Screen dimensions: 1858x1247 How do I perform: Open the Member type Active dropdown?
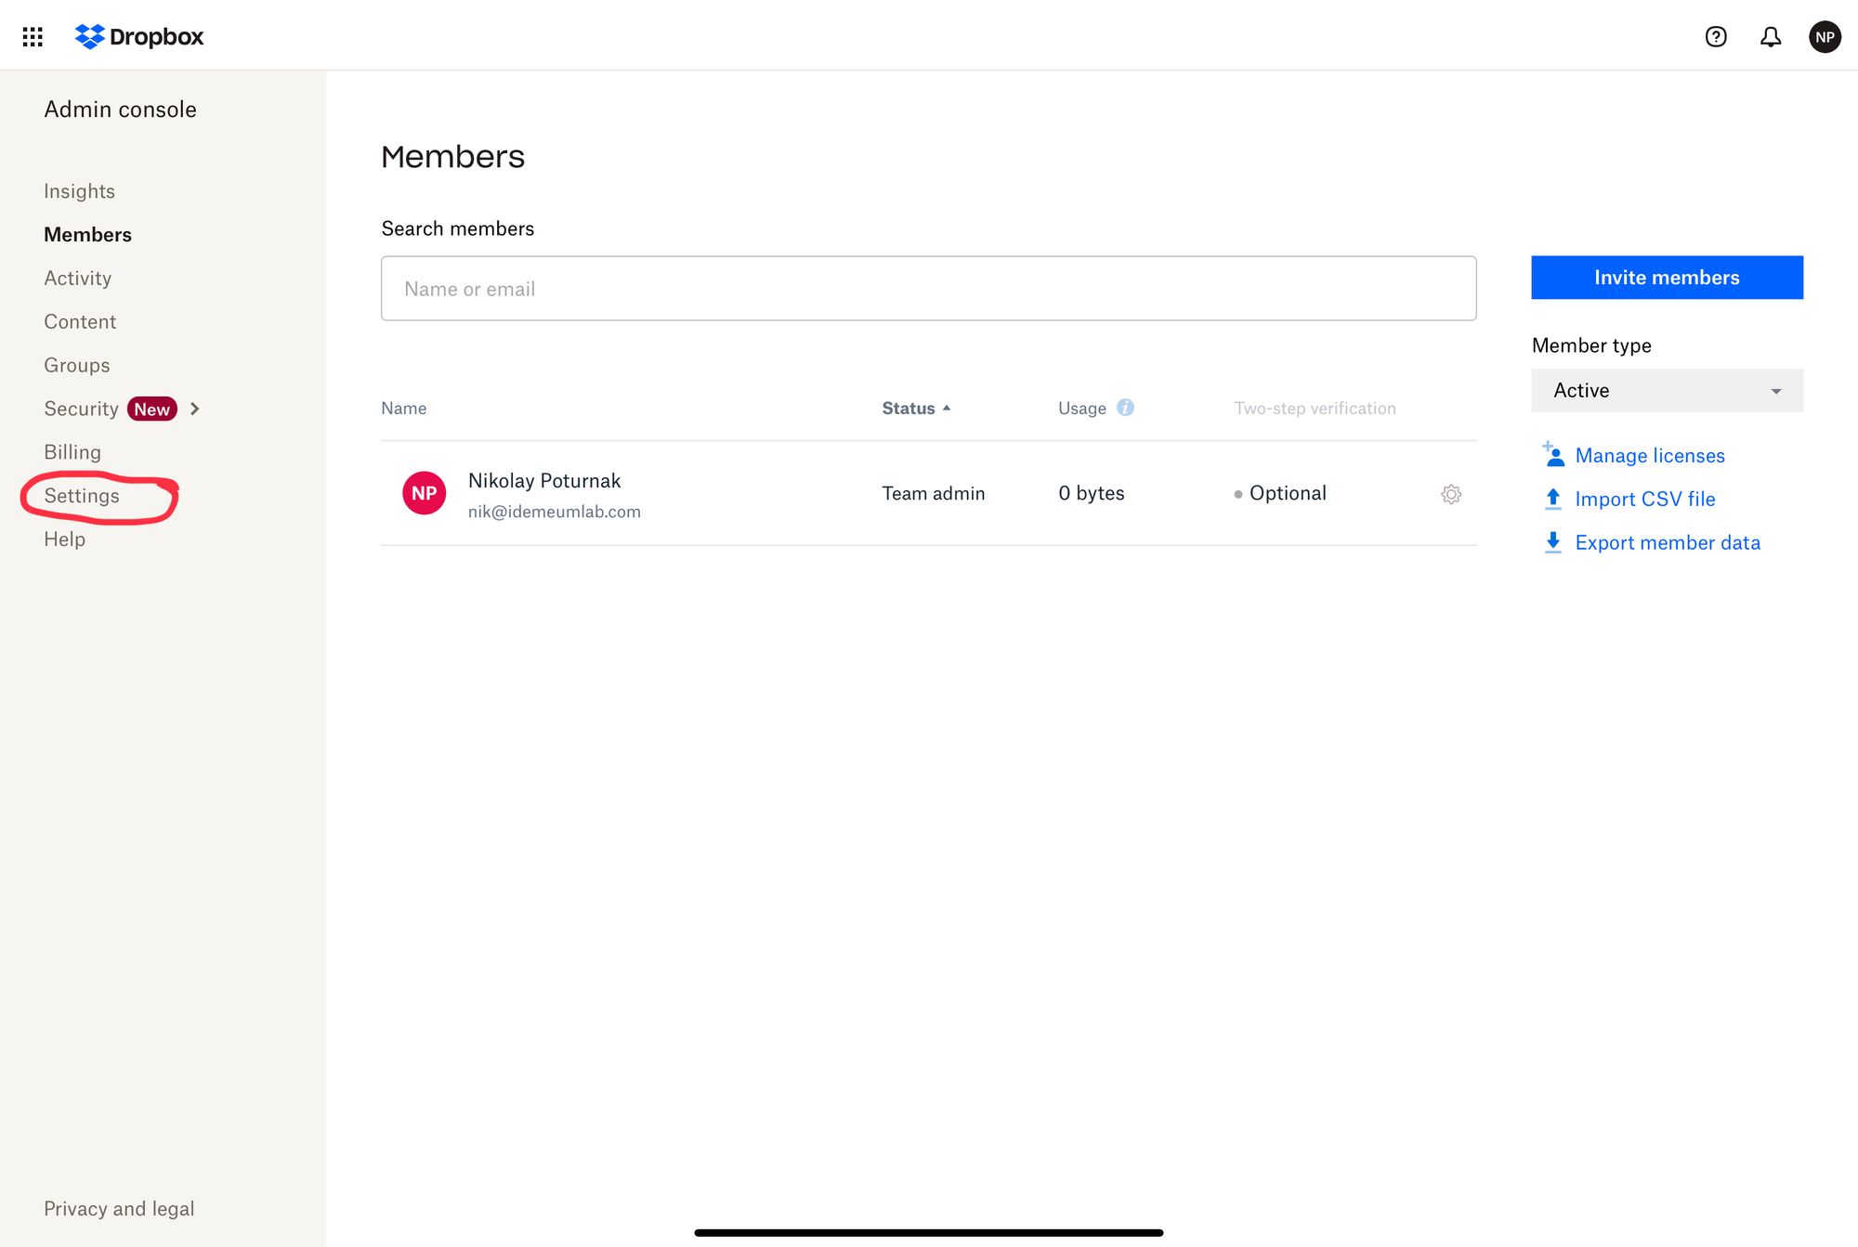pyautogui.click(x=1667, y=390)
